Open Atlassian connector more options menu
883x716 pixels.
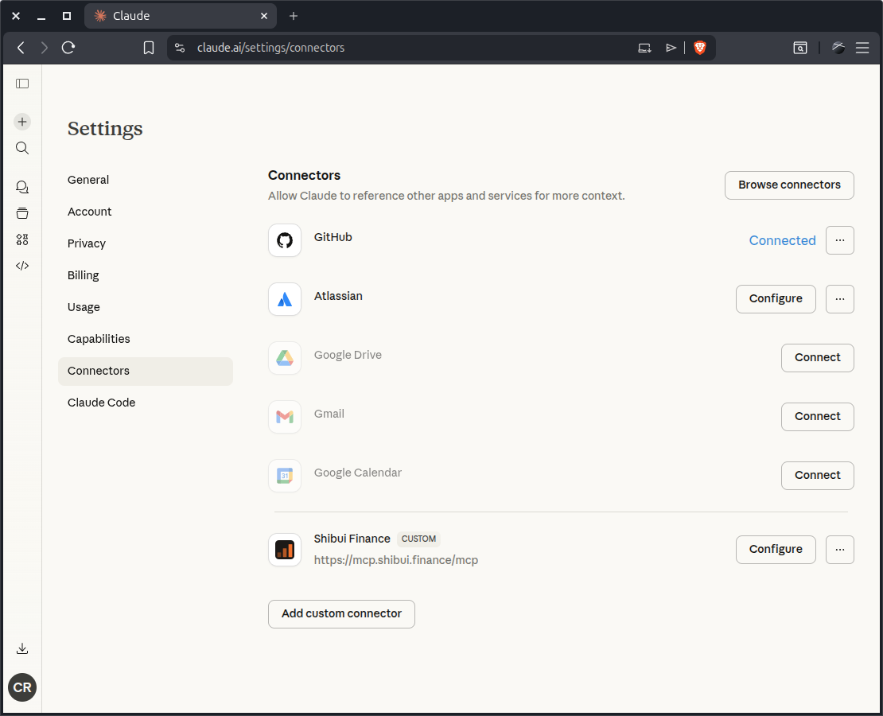[x=839, y=299]
